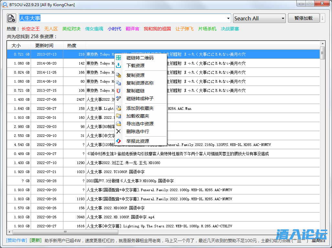This screenshot has height=248, width=332.
Task: Click the 长空之王 hot search link
Action: point(31,29)
